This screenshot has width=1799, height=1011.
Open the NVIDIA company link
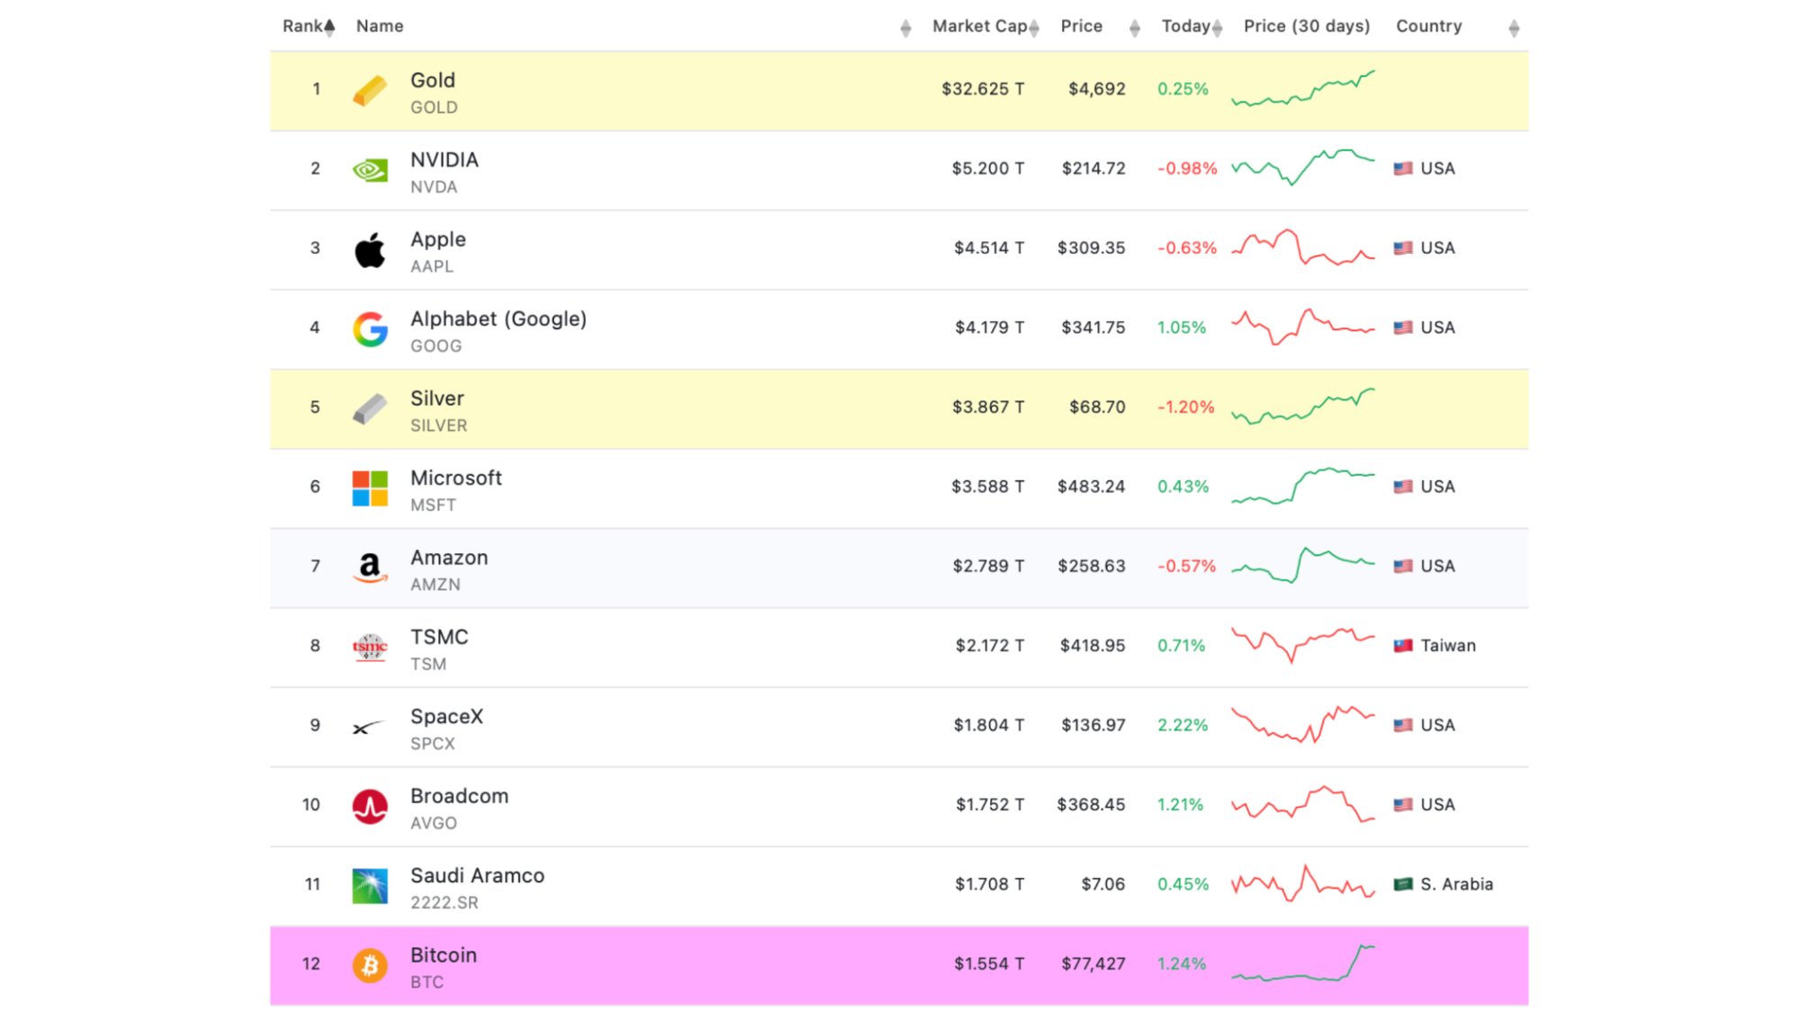click(445, 160)
